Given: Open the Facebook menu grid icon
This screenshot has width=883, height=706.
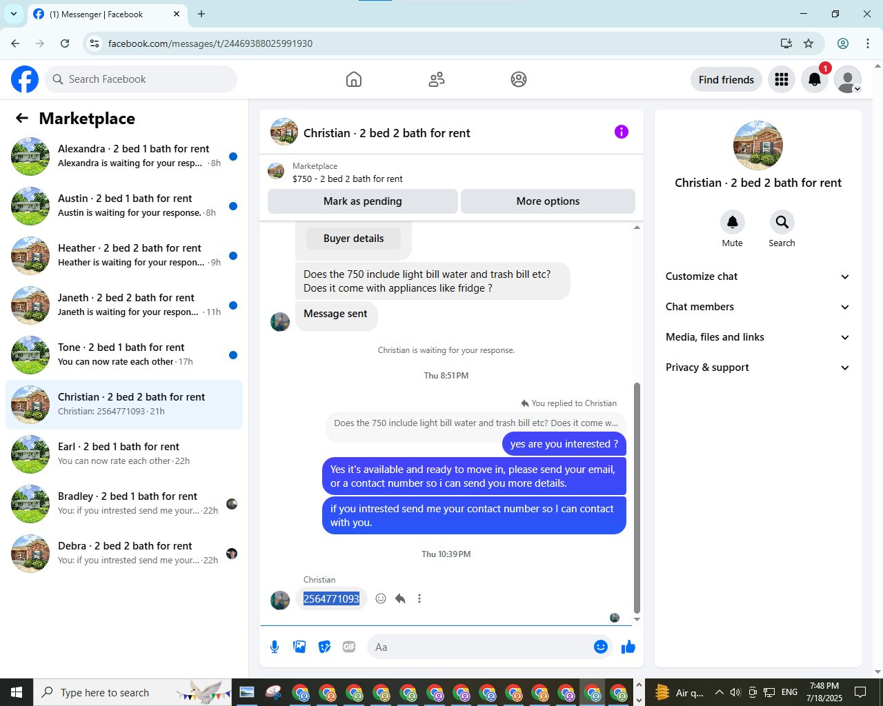Looking at the screenshot, I should 782,79.
